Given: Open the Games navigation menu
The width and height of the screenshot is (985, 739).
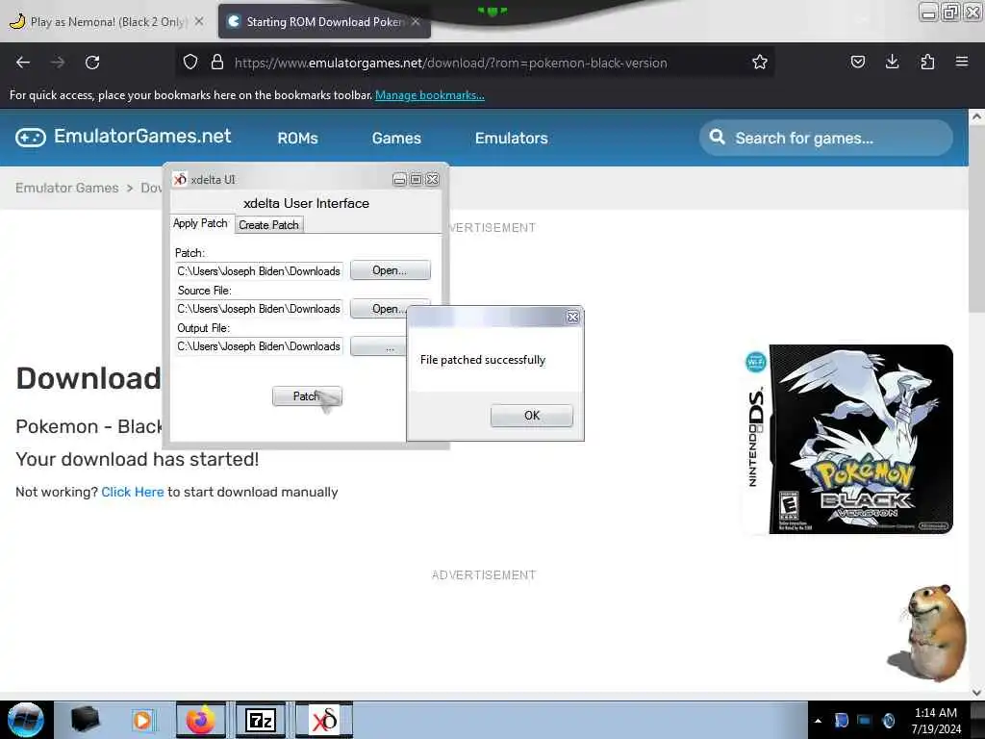Looking at the screenshot, I should pos(396,139).
